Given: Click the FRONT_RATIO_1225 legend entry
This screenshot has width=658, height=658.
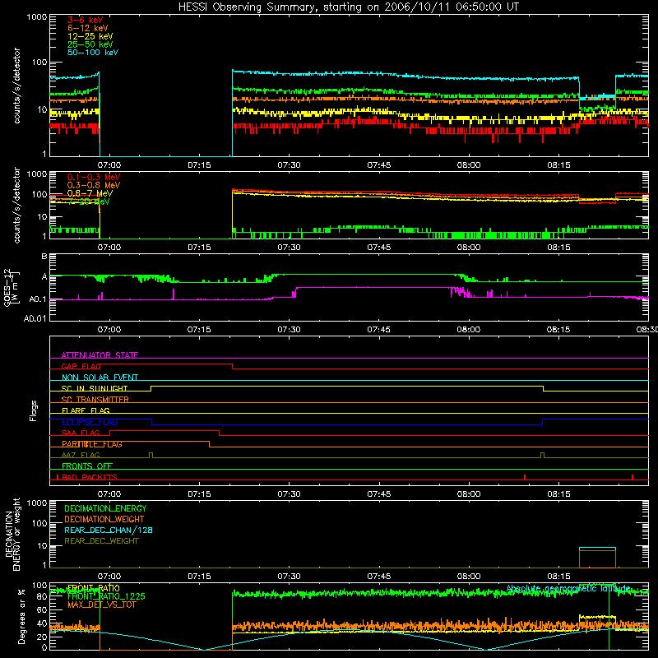Looking at the screenshot, I should 106,596.
